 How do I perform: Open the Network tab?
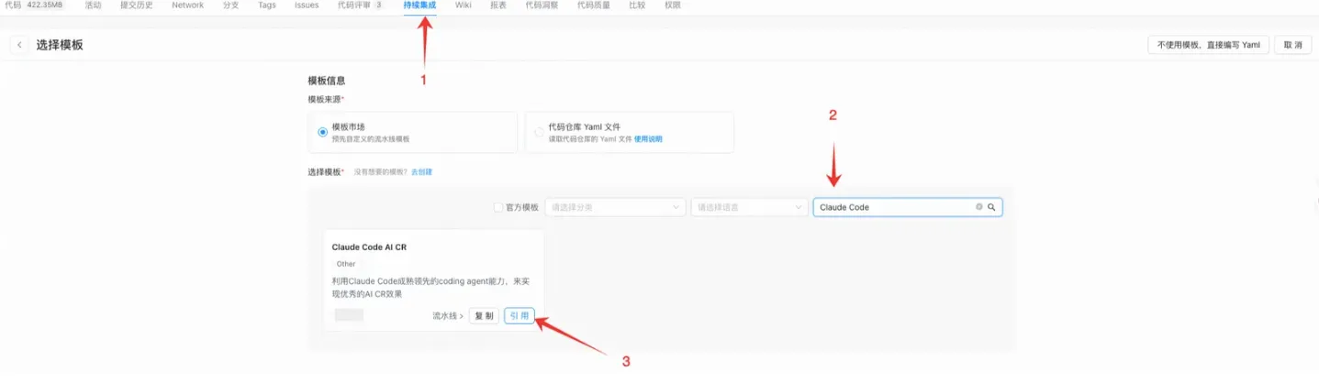(x=188, y=5)
